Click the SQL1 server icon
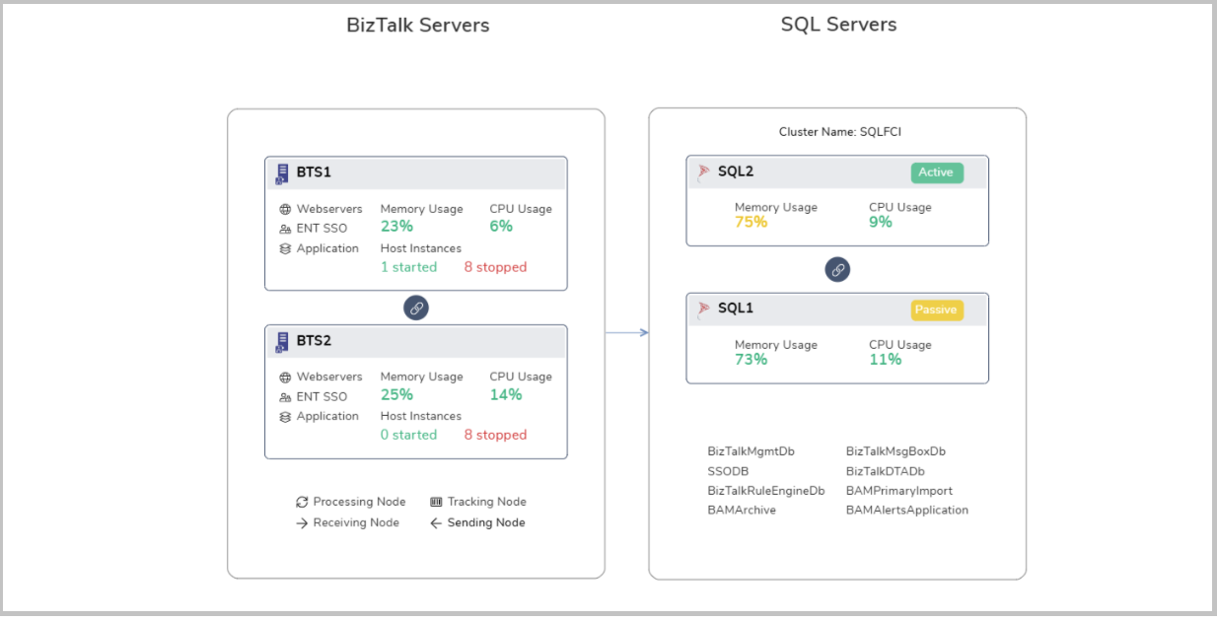 (x=703, y=310)
